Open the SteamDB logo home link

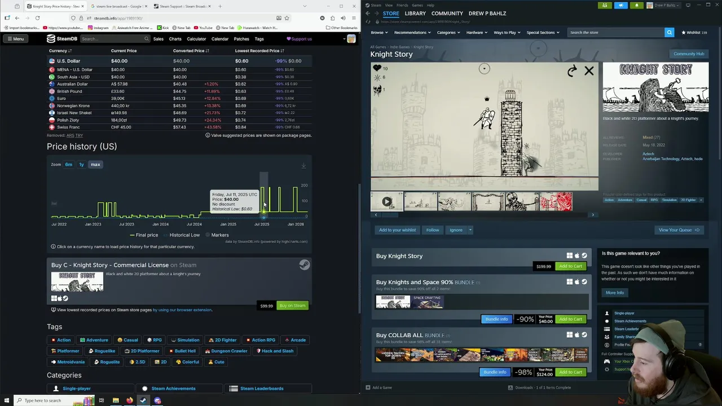61,39
